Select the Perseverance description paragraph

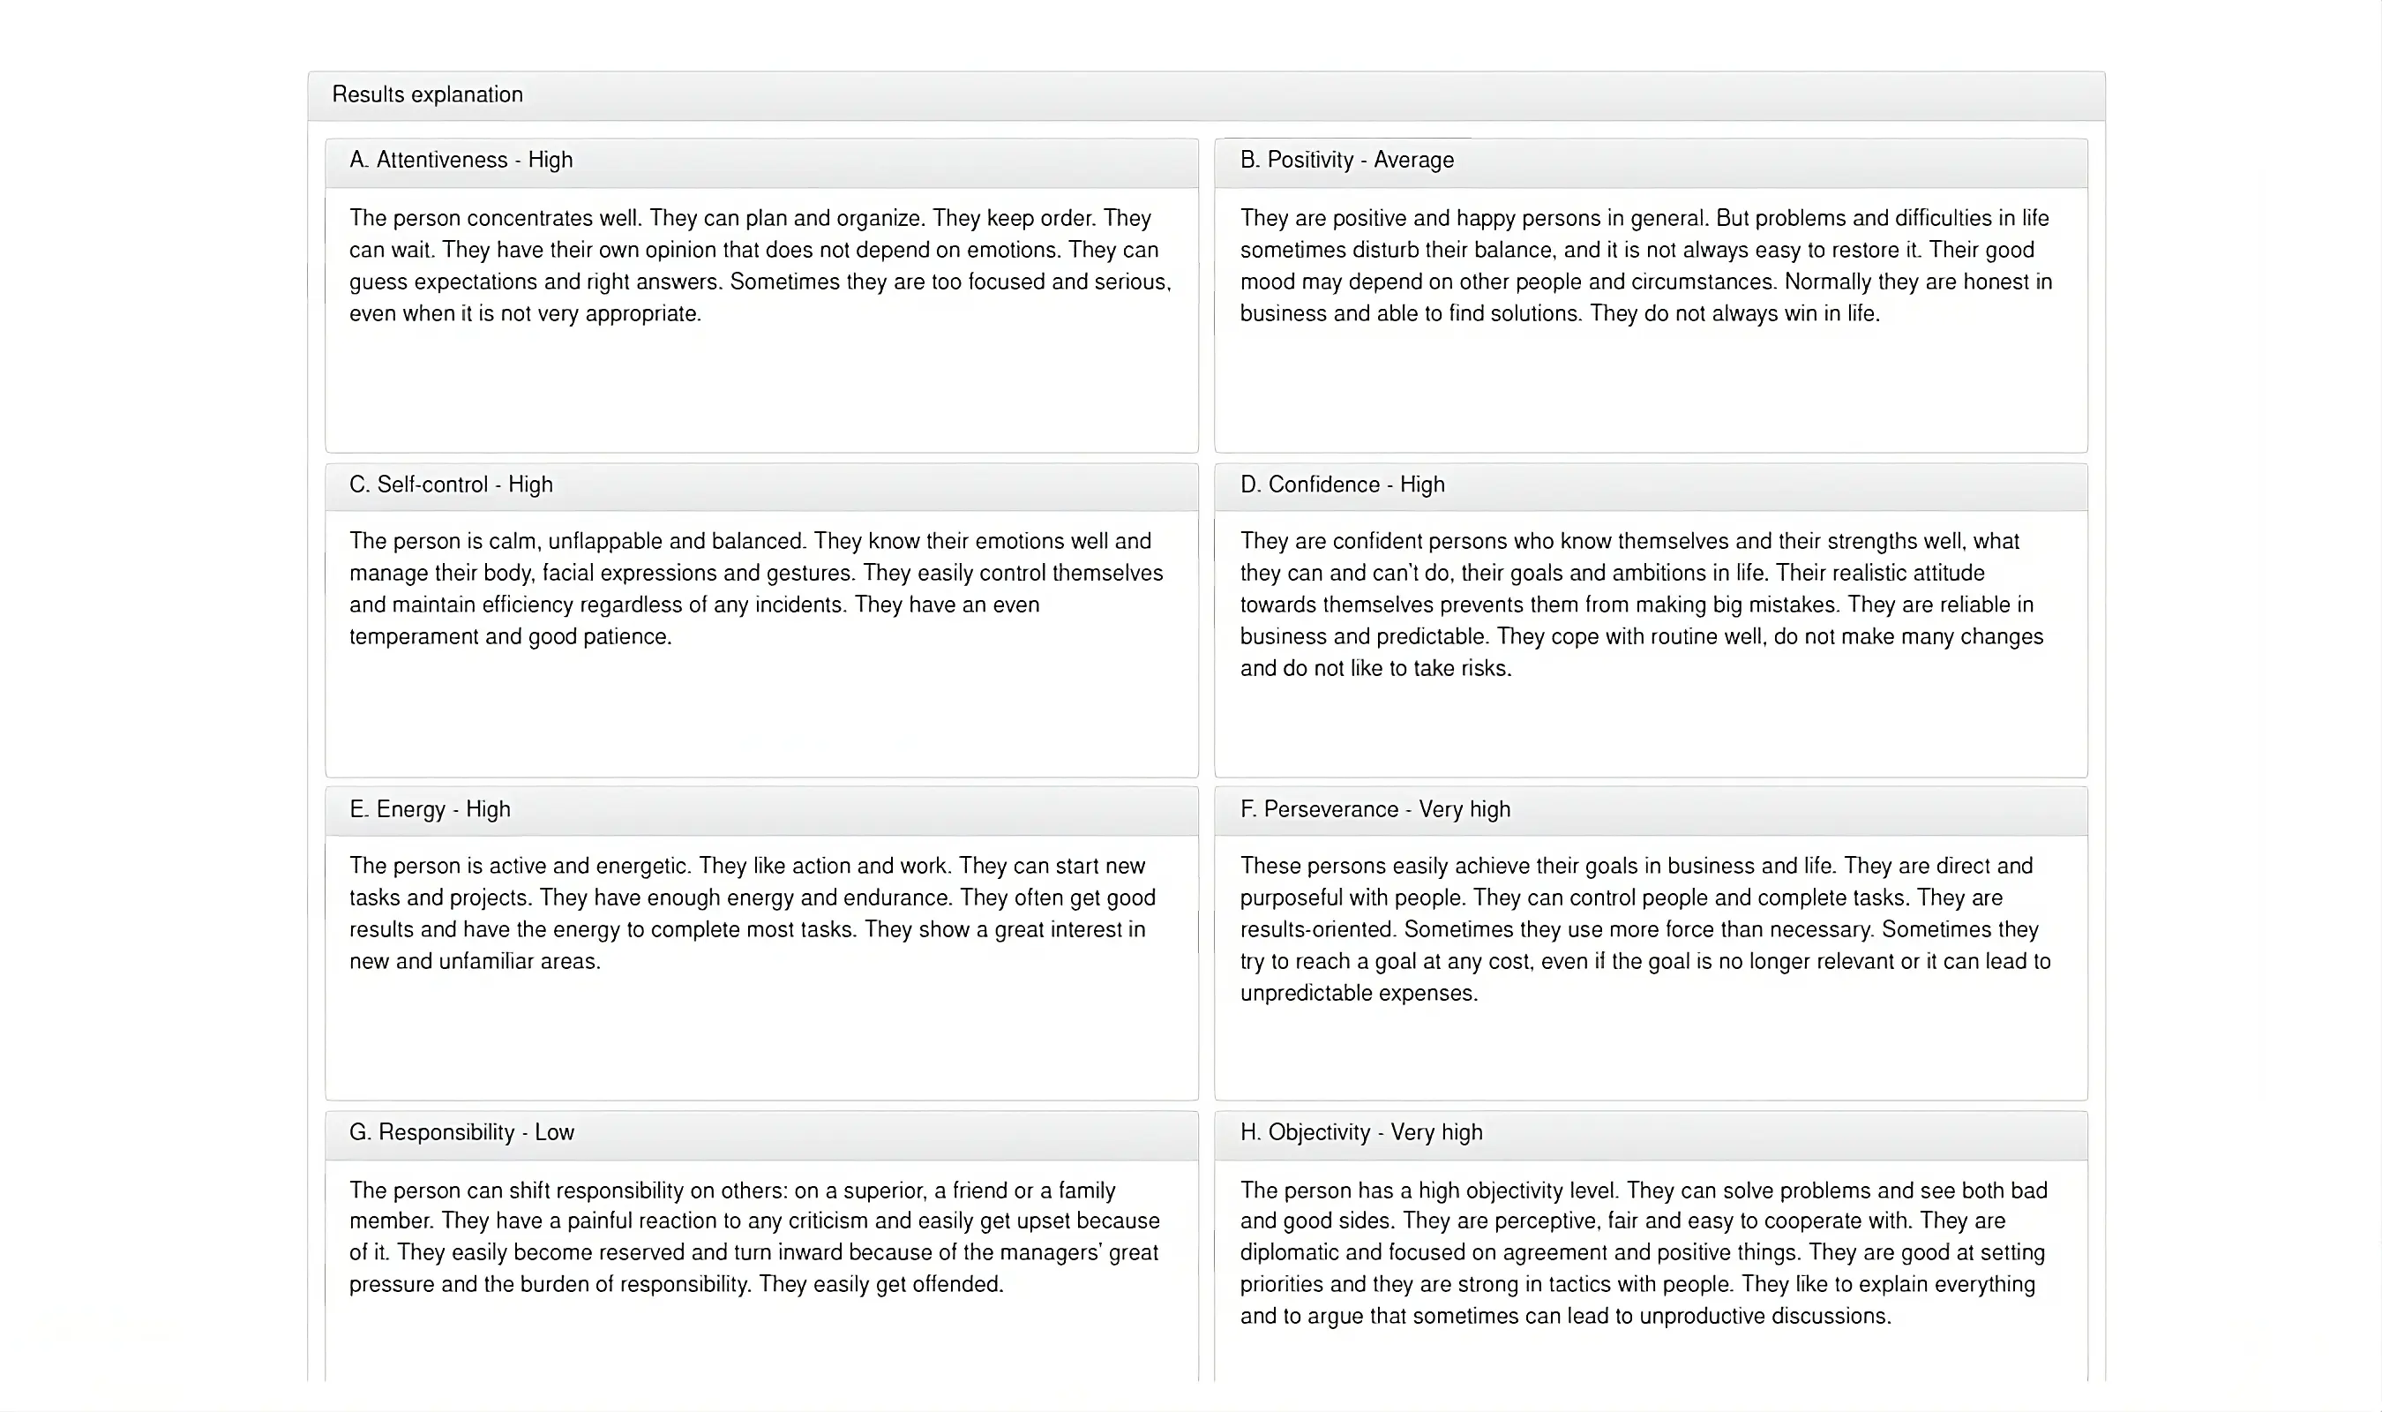pyautogui.click(x=1645, y=928)
